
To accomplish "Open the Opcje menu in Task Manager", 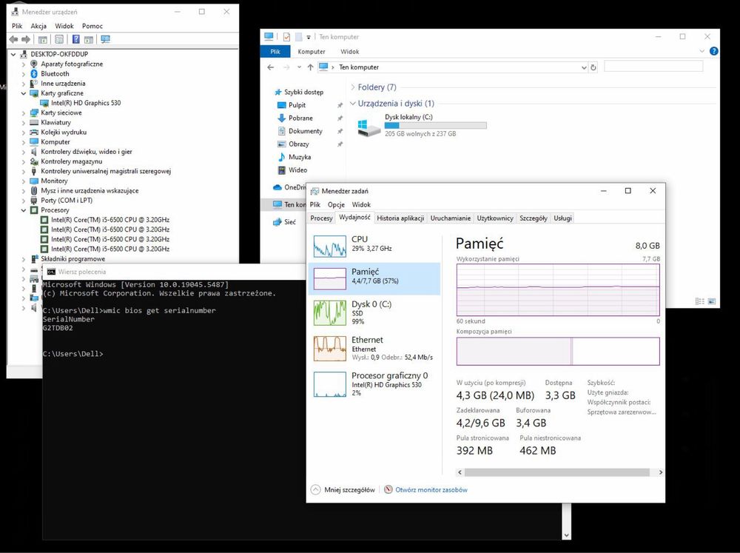I will (336, 204).
